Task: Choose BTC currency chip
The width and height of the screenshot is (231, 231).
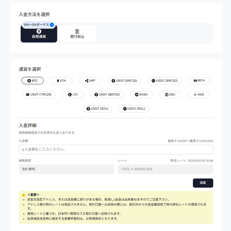Action: point(33,81)
